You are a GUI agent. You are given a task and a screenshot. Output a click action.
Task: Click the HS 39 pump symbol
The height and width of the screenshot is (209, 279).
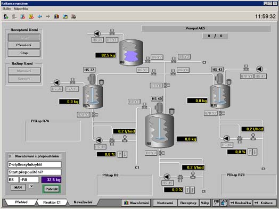(97, 34)
